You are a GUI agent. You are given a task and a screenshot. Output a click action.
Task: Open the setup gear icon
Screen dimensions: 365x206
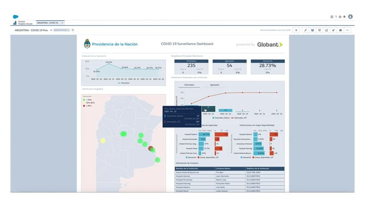tap(340, 17)
